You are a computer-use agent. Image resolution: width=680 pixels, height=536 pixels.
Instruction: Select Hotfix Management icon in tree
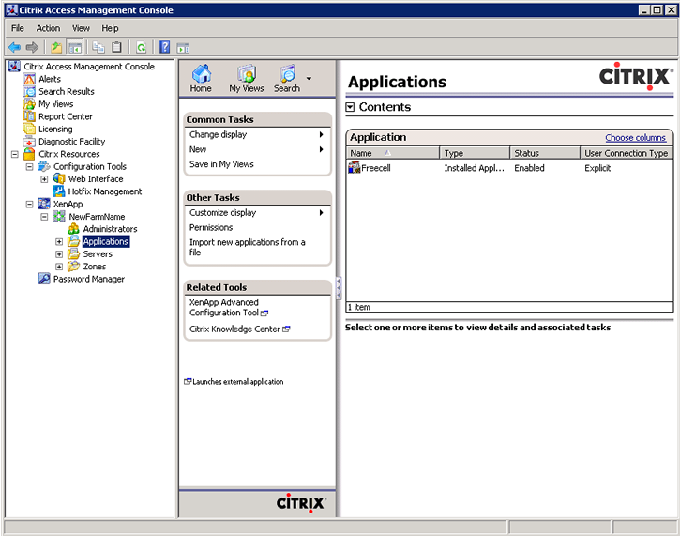pyautogui.click(x=58, y=191)
